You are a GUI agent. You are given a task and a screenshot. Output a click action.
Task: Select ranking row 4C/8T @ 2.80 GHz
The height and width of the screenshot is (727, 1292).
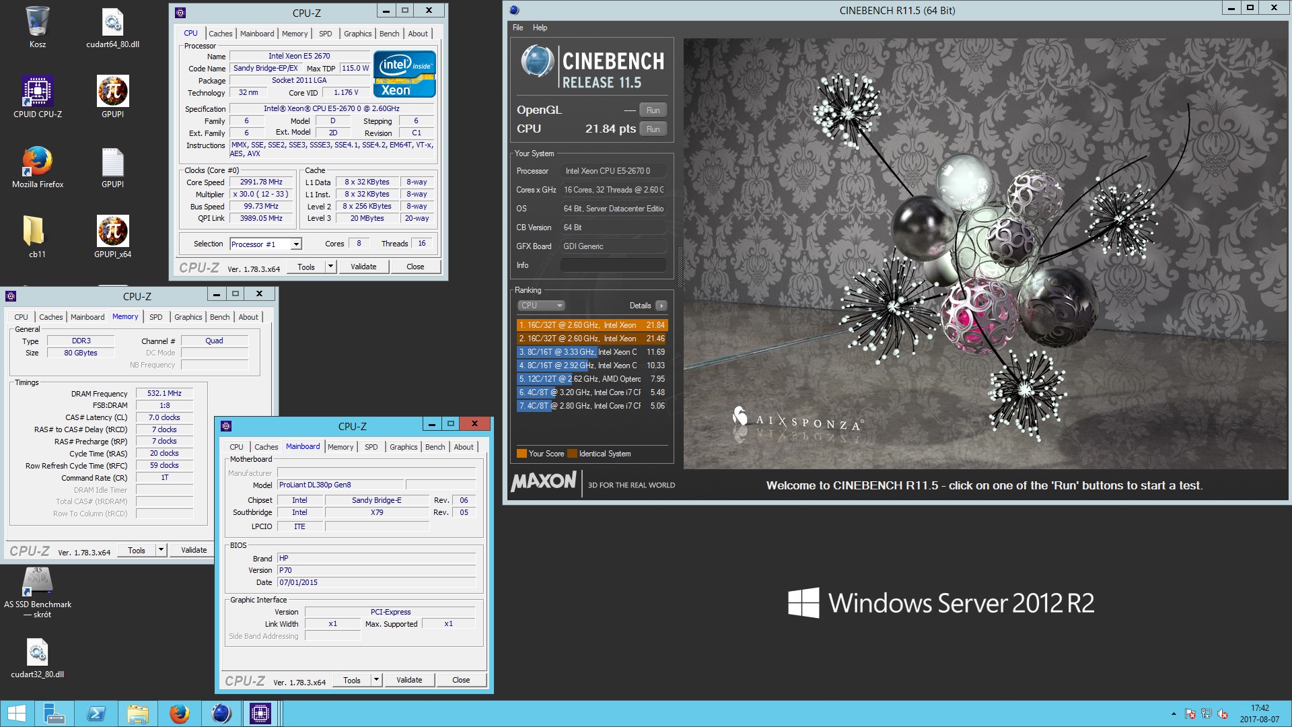click(592, 406)
